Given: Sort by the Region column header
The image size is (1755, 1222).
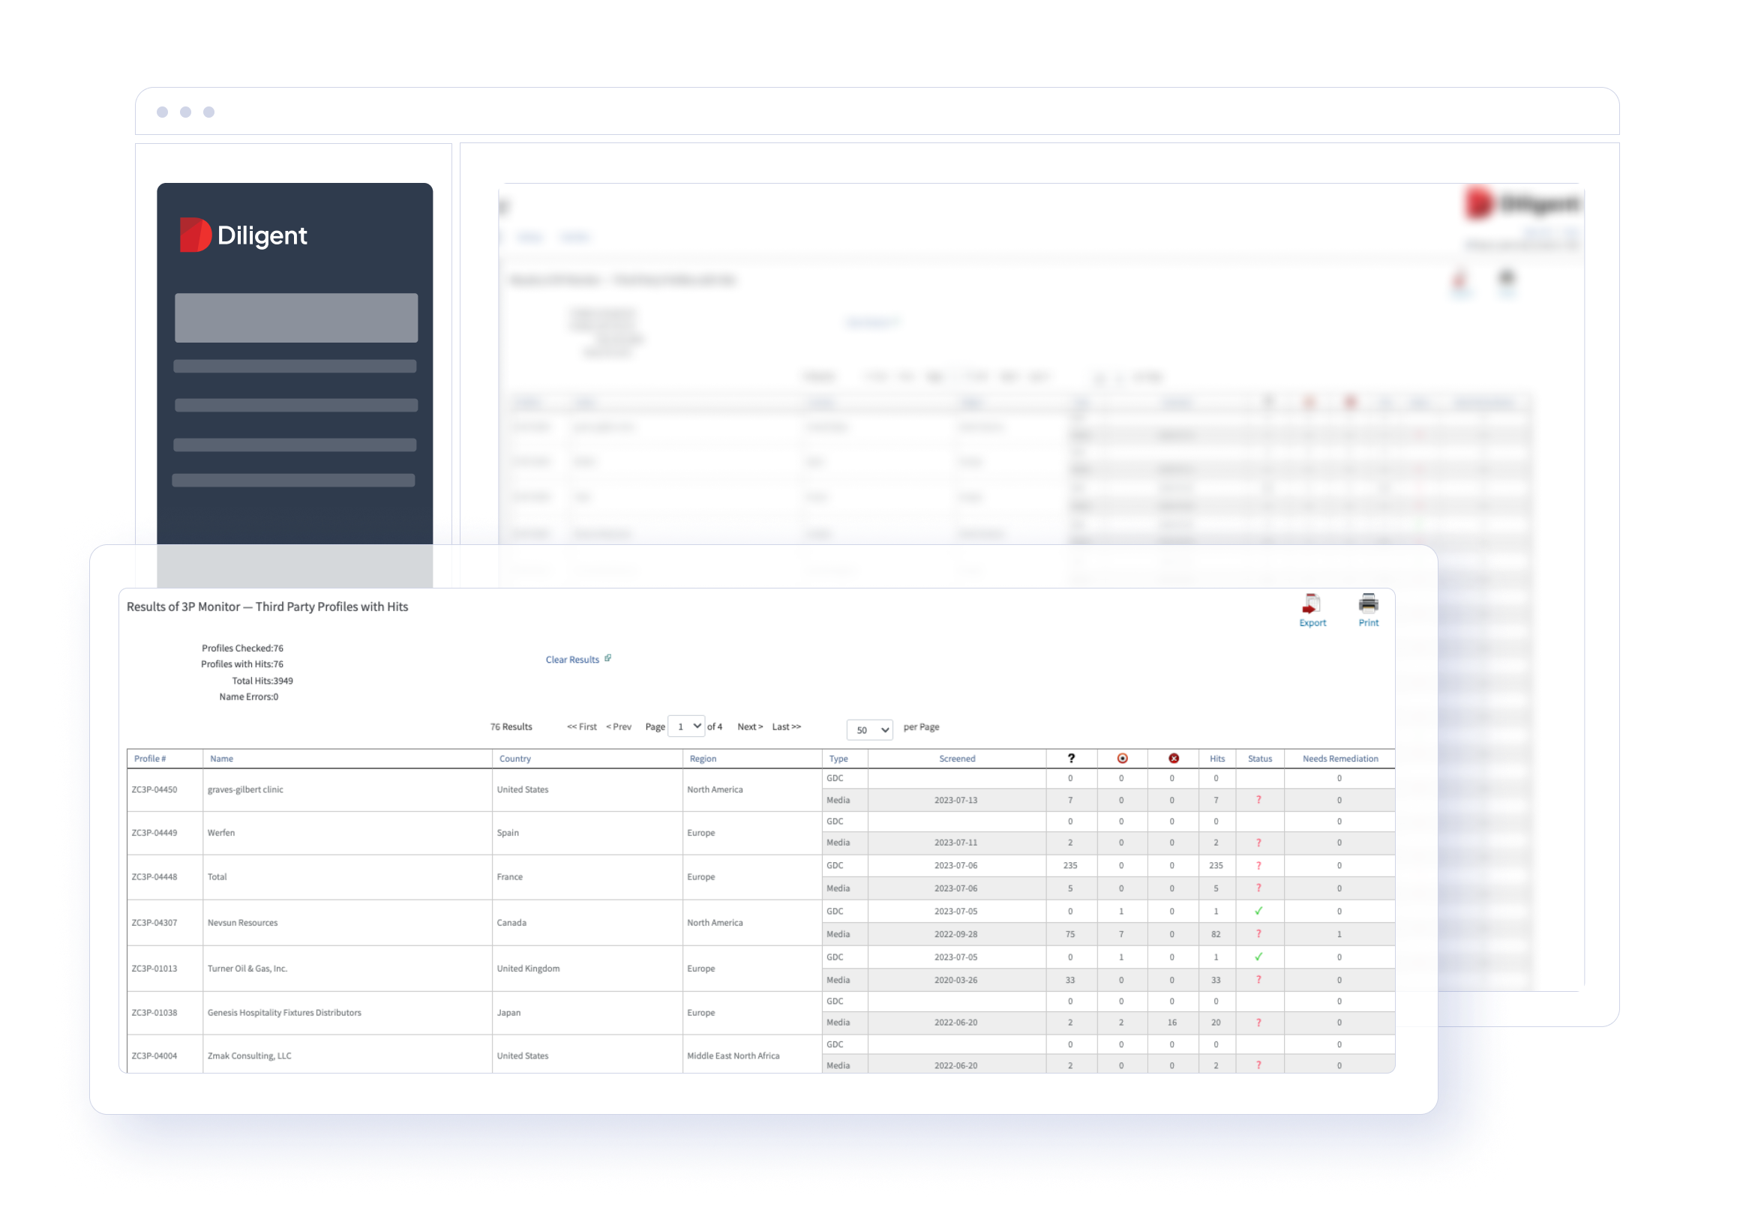Looking at the screenshot, I should 703,759.
